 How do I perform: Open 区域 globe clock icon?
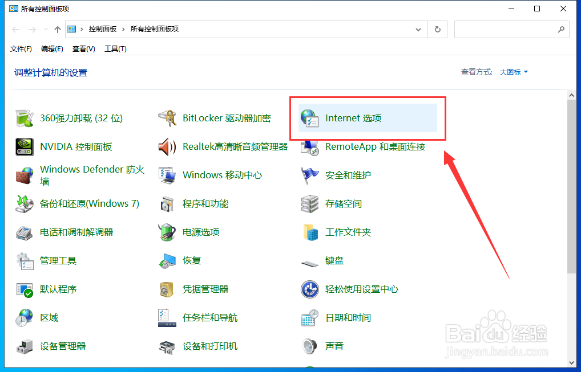(x=25, y=318)
